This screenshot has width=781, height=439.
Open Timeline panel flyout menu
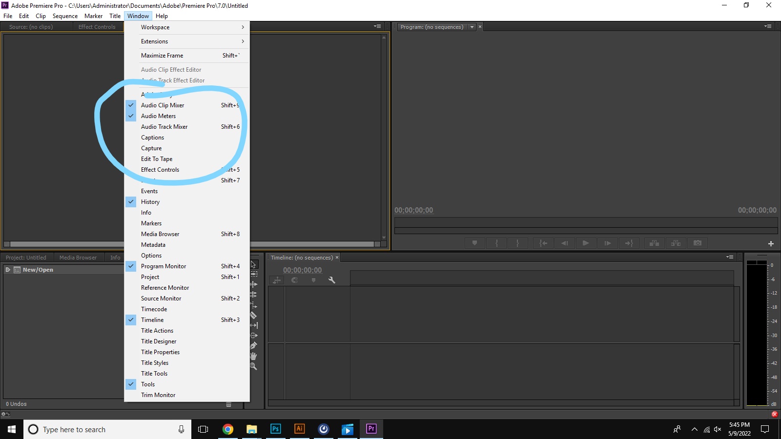pos(730,257)
